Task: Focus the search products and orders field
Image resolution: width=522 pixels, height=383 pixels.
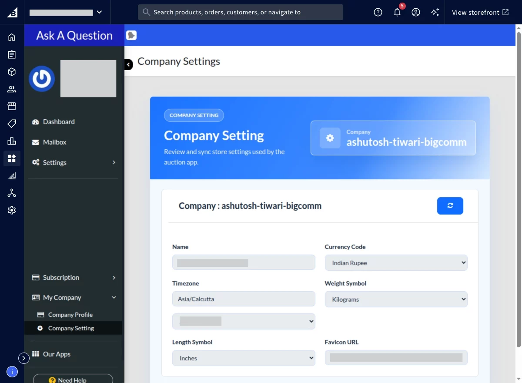Action: 241,12
